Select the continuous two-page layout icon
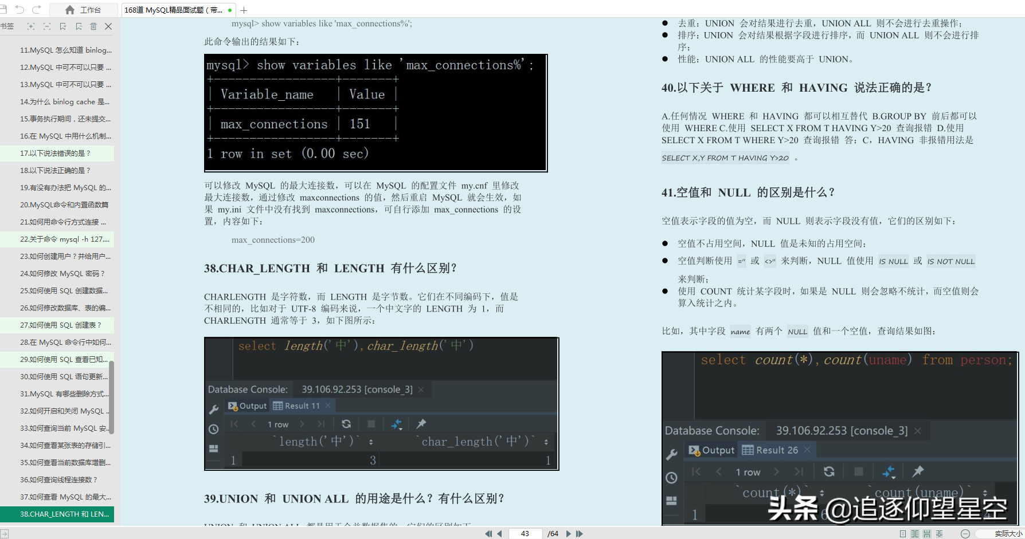The width and height of the screenshot is (1025, 539). [x=939, y=534]
